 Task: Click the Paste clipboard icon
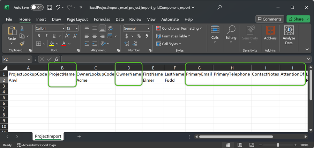pyautogui.click(x=12, y=31)
